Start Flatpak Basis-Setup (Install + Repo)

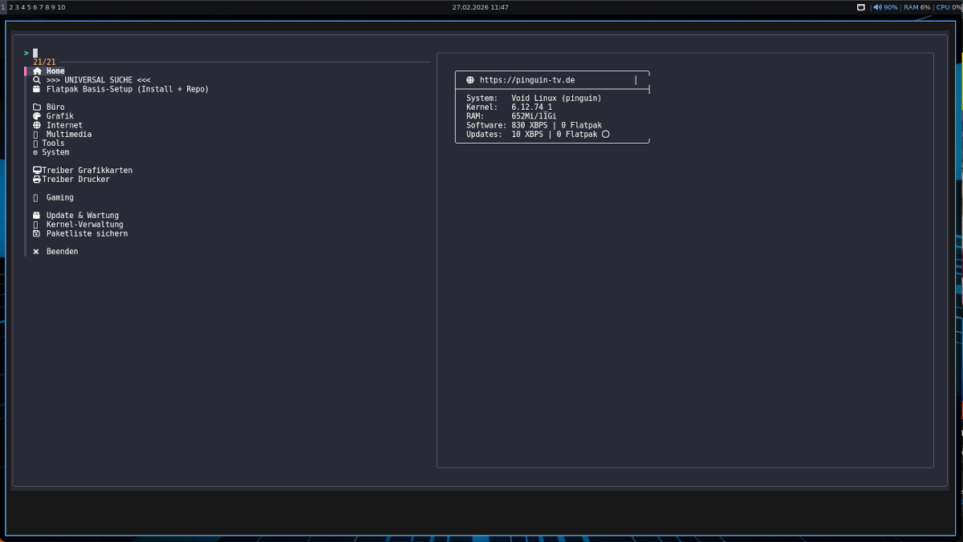pos(128,89)
